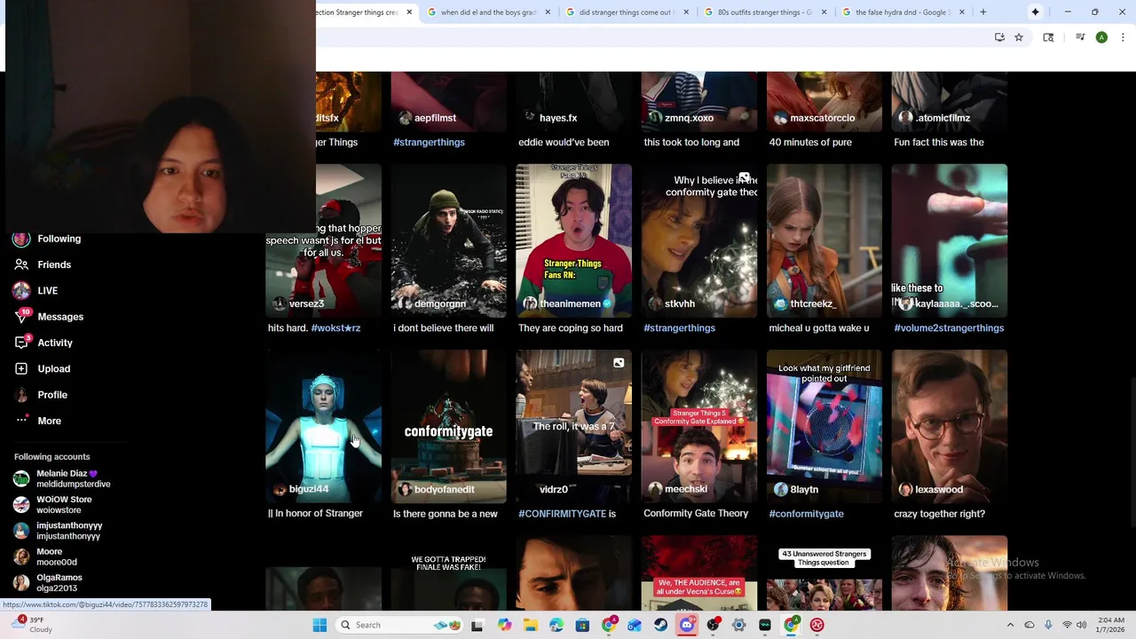Click the Google Lens search icon
The height and width of the screenshot is (639, 1136).
(x=1048, y=37)
